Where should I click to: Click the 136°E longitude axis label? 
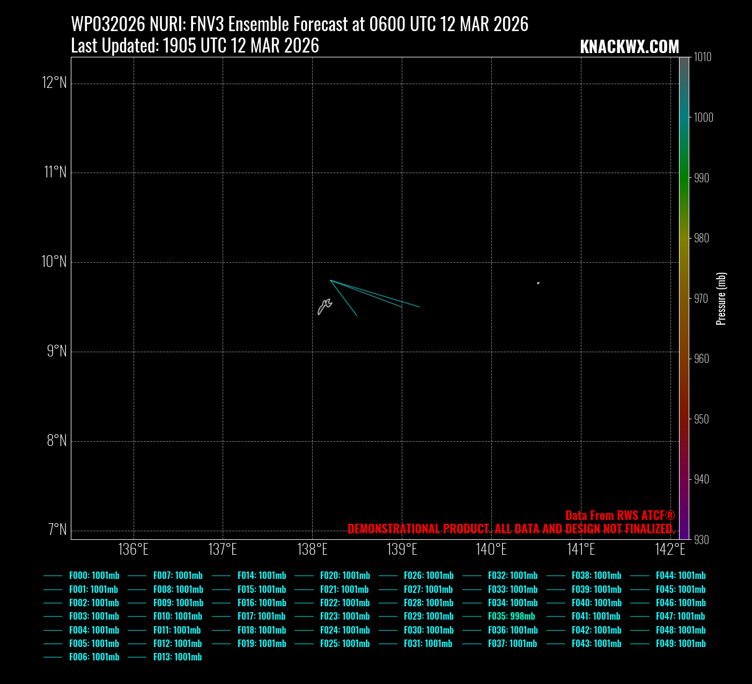pos(134,550)
